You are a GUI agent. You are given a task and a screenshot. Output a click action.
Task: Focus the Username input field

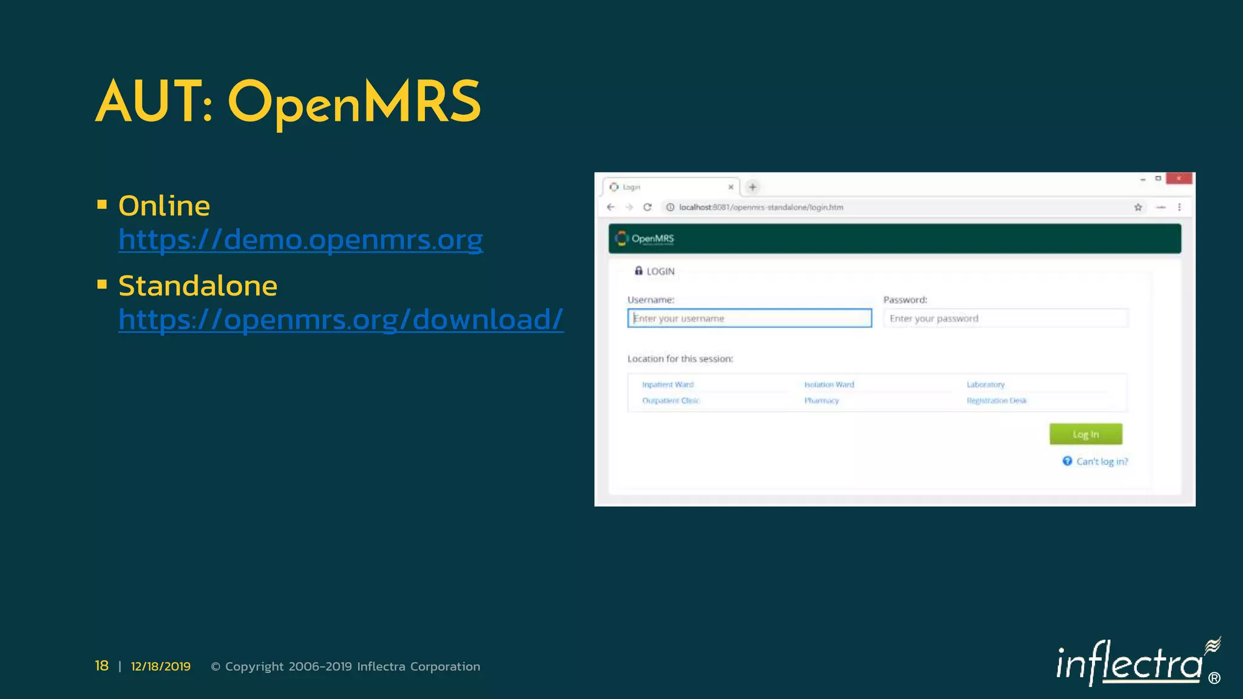tap(750, 318)
